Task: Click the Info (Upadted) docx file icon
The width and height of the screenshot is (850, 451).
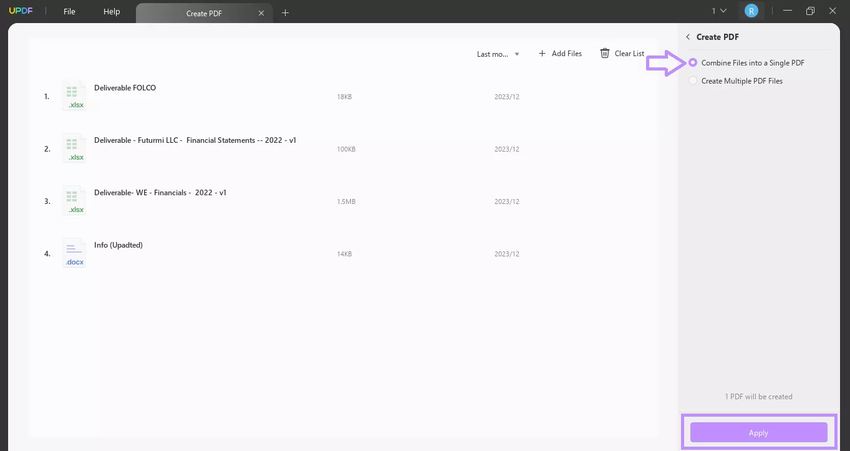Action: [74, 253]
